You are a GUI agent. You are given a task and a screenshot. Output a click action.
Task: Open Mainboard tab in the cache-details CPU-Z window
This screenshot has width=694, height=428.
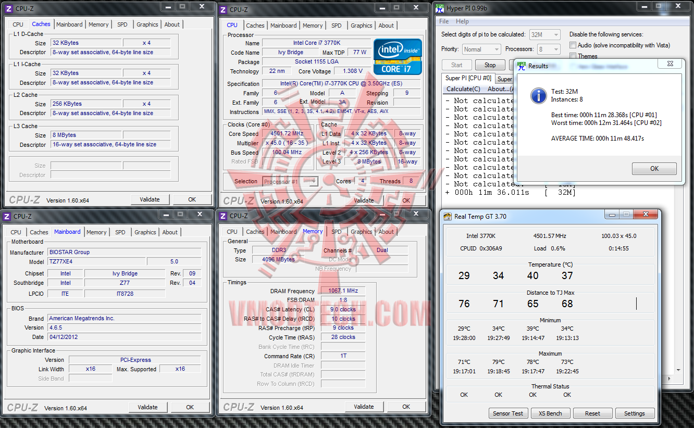pos(69,24)
